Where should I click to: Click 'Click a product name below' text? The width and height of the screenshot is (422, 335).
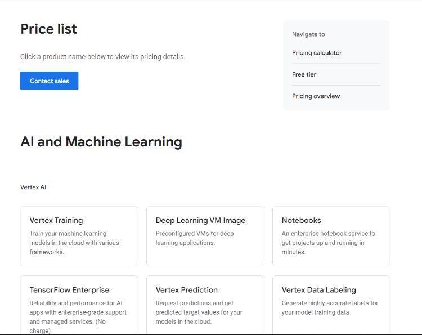point(102,57)
